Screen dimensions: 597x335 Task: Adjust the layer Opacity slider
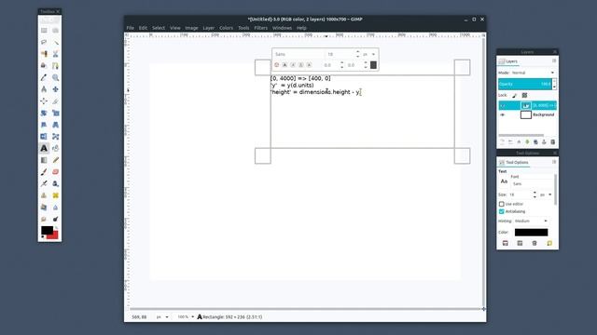point(524,84)
